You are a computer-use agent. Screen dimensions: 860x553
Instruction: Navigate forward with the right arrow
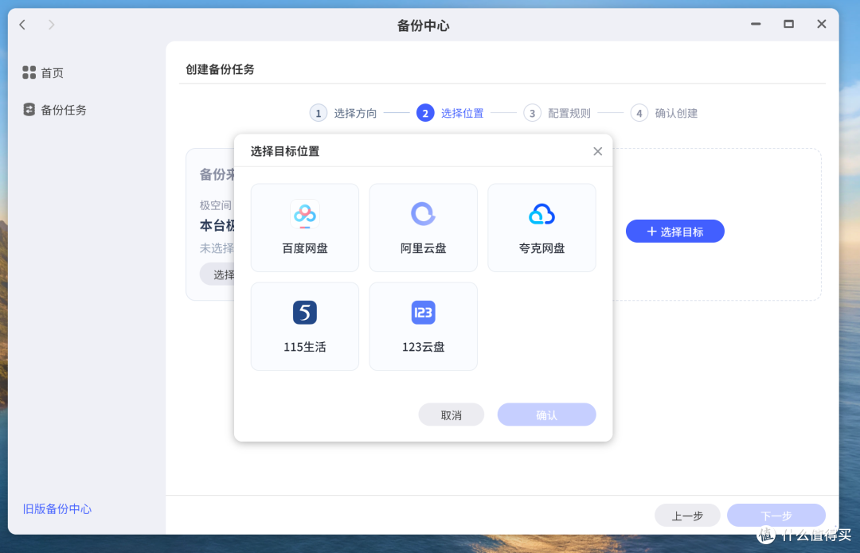(x=51, y=25)
